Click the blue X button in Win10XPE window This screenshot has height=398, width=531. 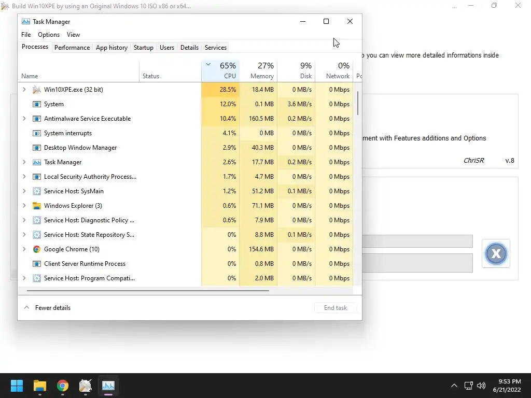(x=496, y=253)
